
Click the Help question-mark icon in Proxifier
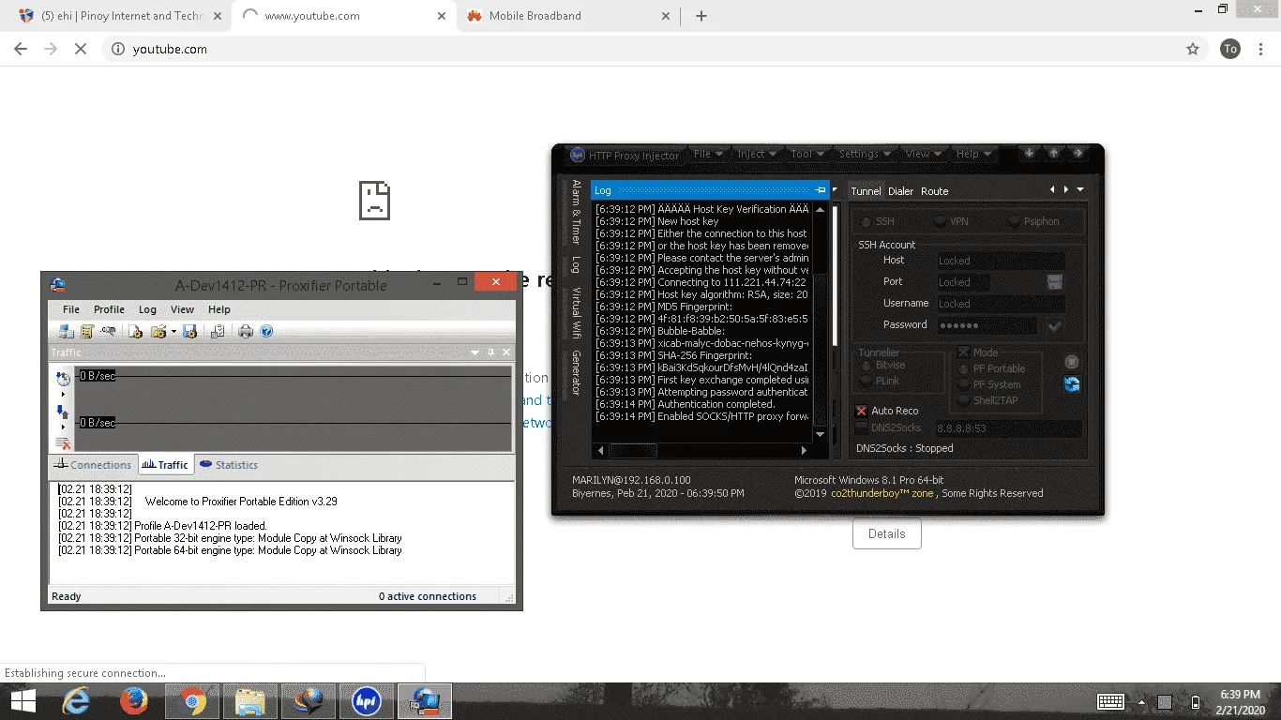tap(266, 331)
